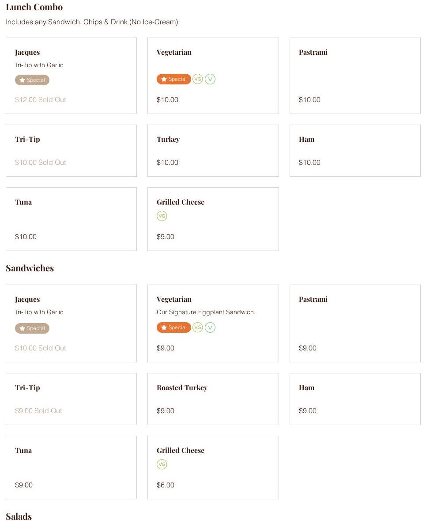
Task: Open the Roasted Turkey sandwich item
Action: 213,399
